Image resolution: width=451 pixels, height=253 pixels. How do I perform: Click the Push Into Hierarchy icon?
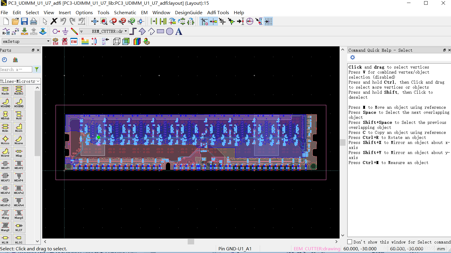point(25,31)
